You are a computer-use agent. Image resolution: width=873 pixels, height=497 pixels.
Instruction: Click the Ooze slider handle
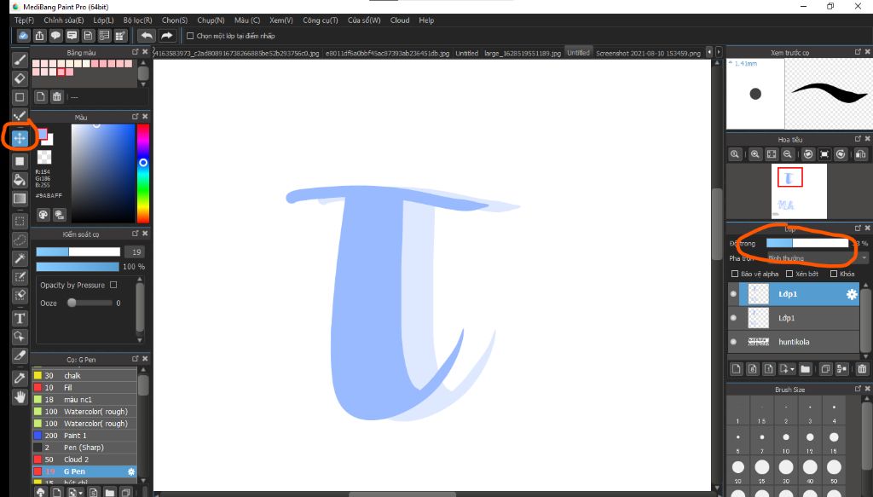(x=72, y=303)
